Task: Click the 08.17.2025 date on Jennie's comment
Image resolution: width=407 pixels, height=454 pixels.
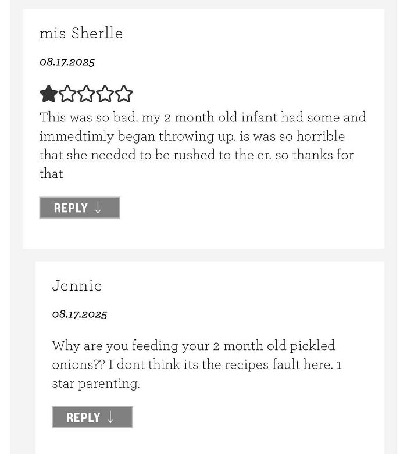Action: point(80,314)
